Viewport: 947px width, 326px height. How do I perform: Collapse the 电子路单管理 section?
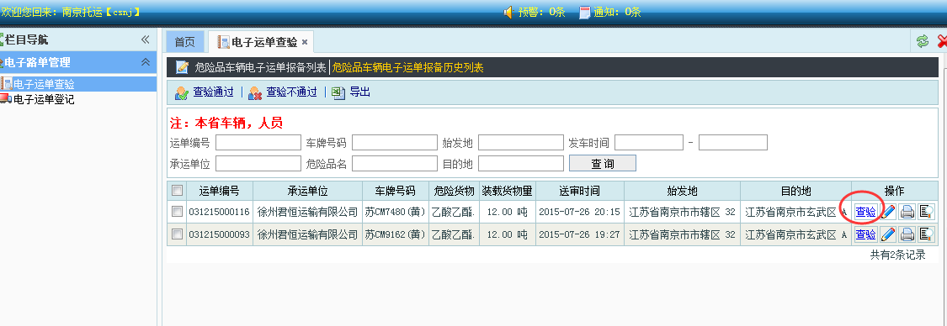pyautogui.click(x=145, y=62)
